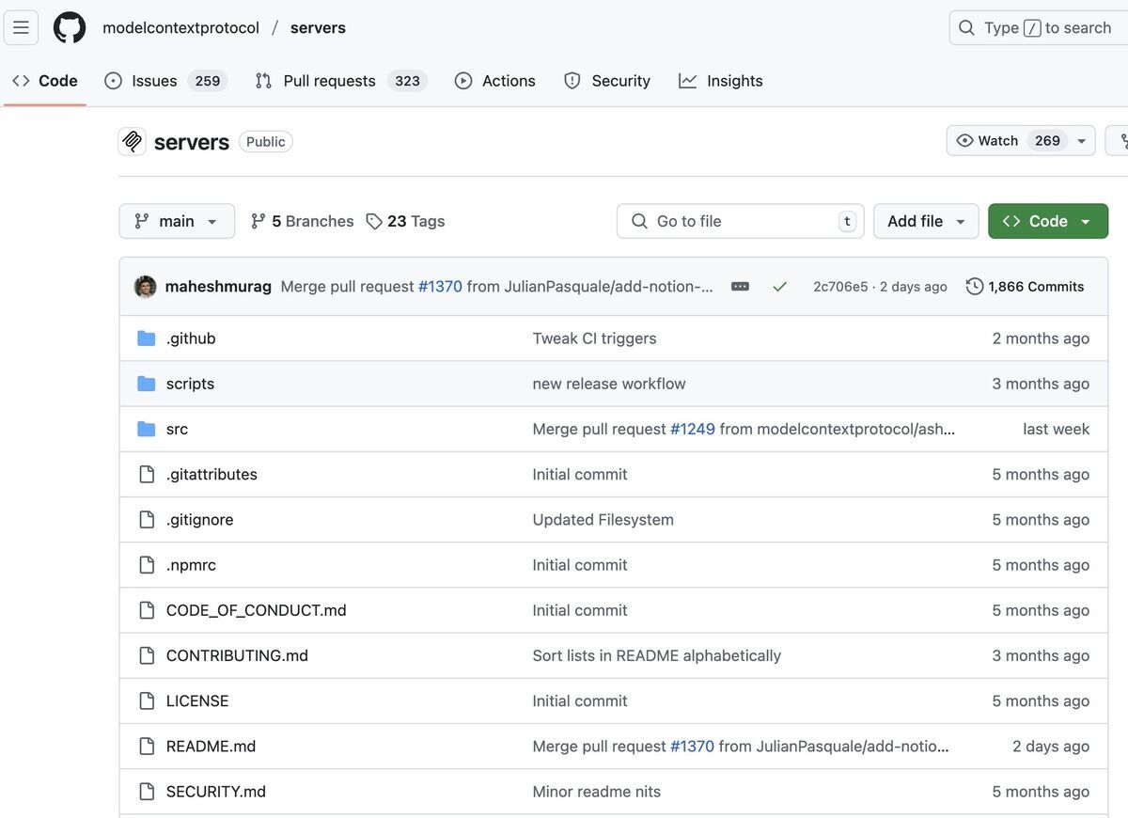Open pull request #1370 in README.md row
1128x818 pixels.
[x=692, y=746]
